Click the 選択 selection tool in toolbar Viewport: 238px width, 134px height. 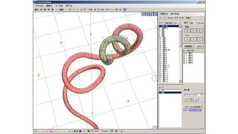[36, 10]
